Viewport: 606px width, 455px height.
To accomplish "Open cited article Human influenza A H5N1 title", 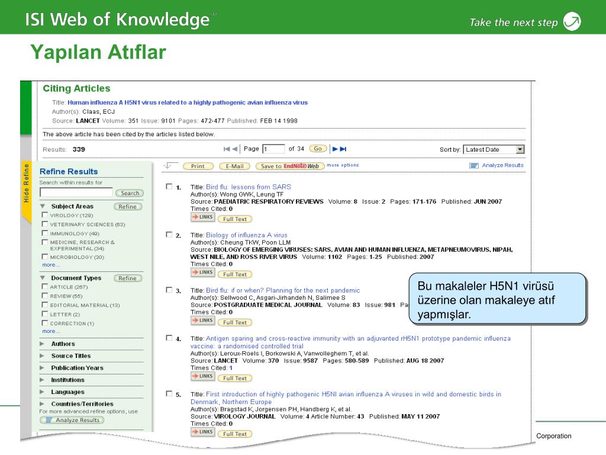I will coord(188,102).
